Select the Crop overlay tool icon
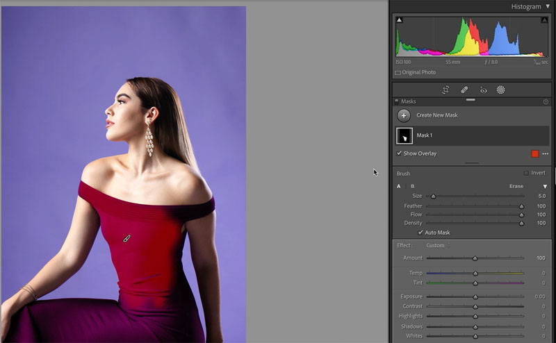The image size is (556, 343). point(445,90)
